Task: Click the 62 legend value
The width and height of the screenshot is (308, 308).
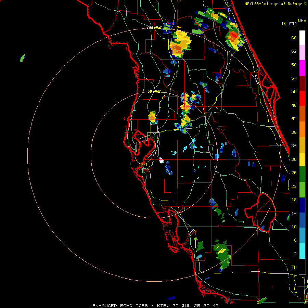Action: pos(294,51)
